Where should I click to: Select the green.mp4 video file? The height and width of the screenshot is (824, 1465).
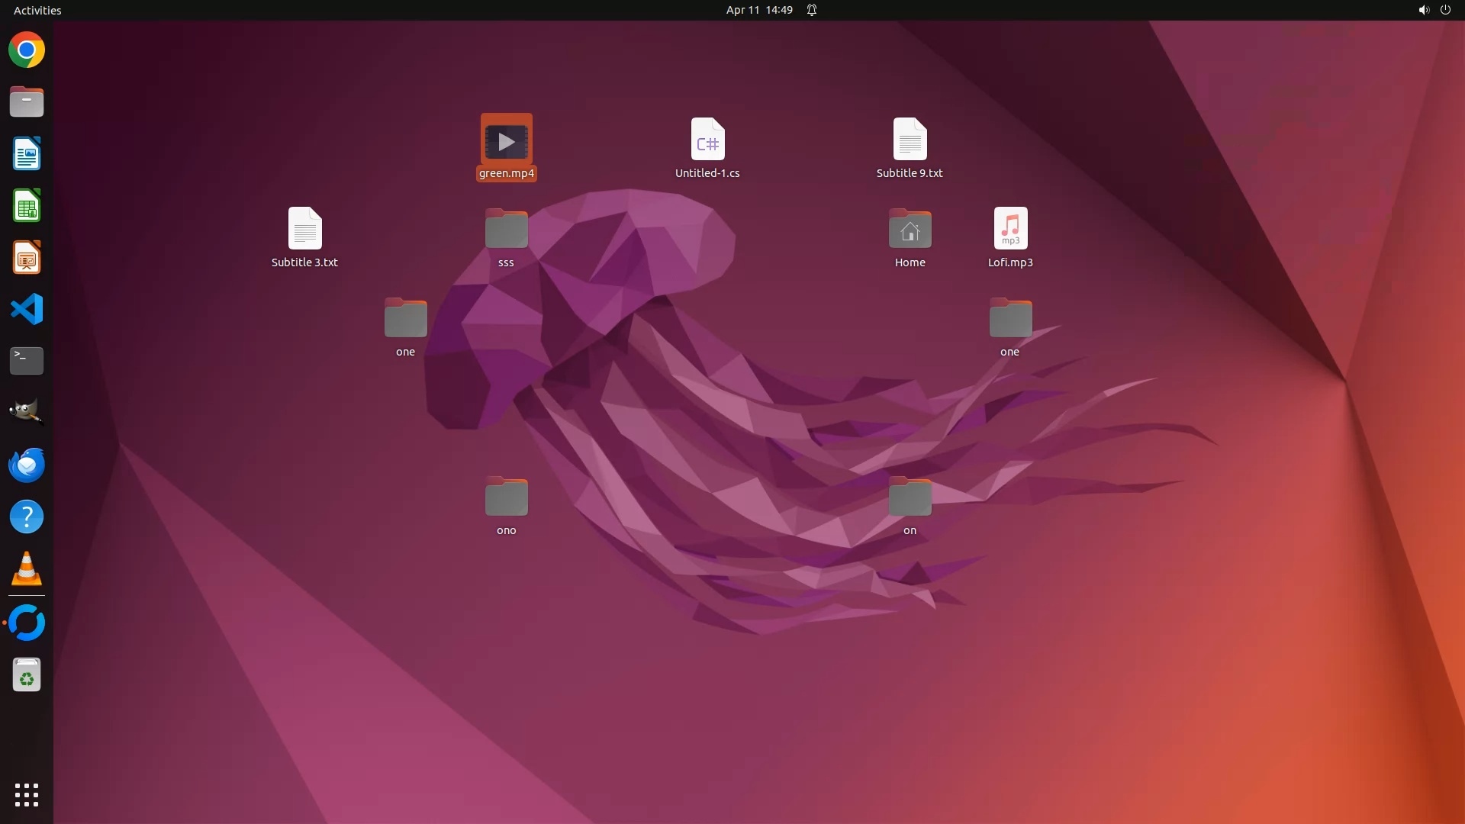[x=506, y=141]
